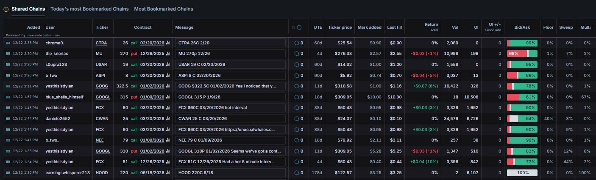This screenshot has height=180, width=596.
Task: Click chart icon next to CWAN 03/20/2026
Action: point(168,118)
